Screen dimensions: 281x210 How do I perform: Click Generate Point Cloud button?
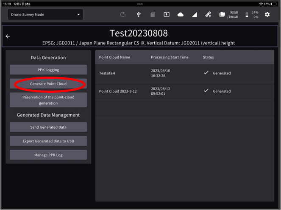click(48, 83)
